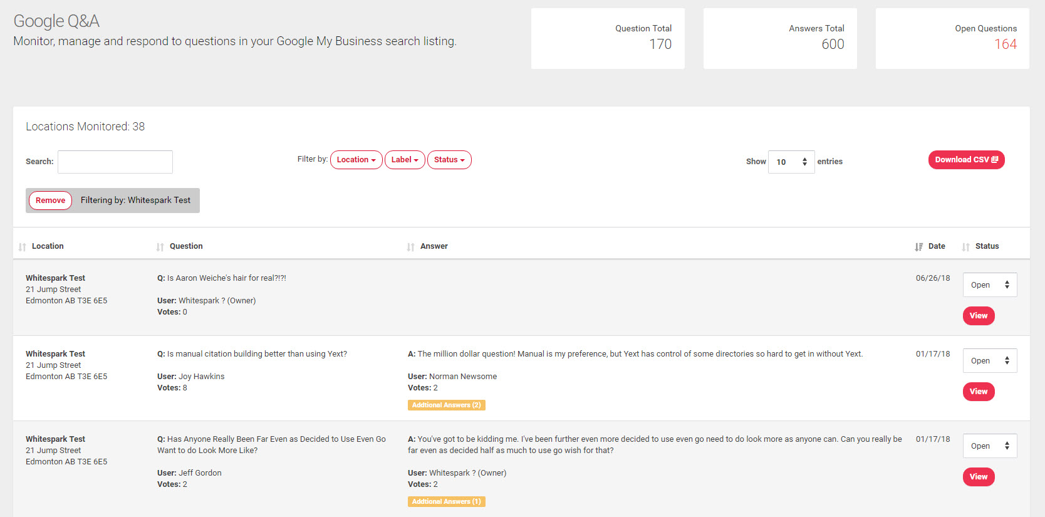Sort table by Location column icon

[23, 247]
